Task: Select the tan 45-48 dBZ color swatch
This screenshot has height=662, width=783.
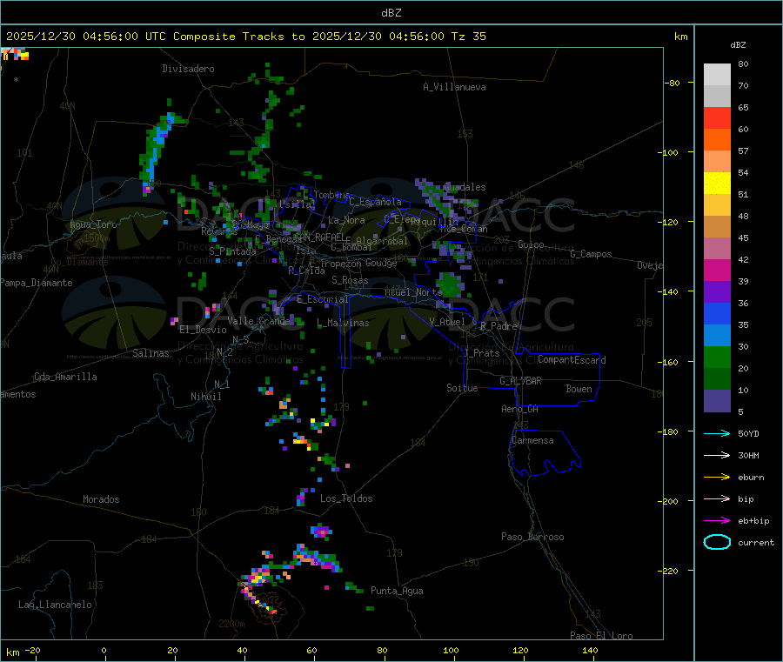Action: click(x=717, y=227)
